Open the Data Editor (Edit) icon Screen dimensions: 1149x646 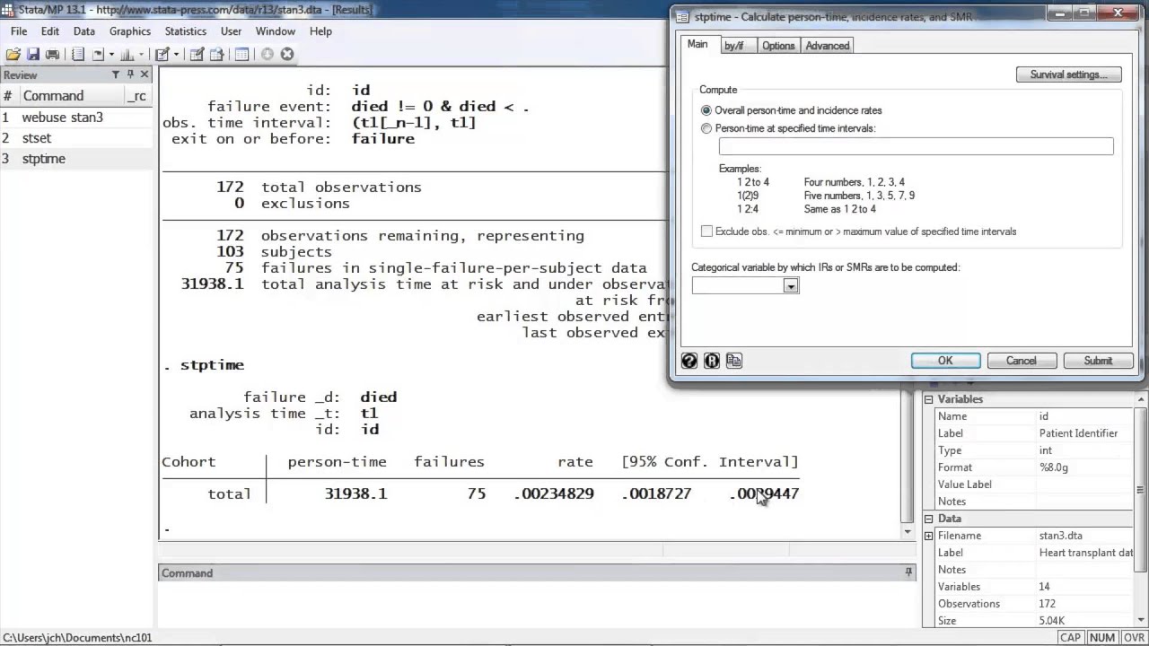[x=197, y=54]
